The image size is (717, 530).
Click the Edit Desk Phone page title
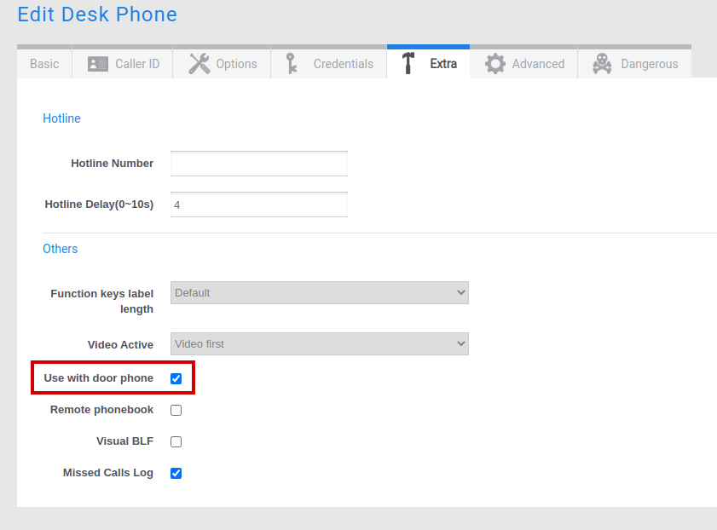tap(97, 14)
